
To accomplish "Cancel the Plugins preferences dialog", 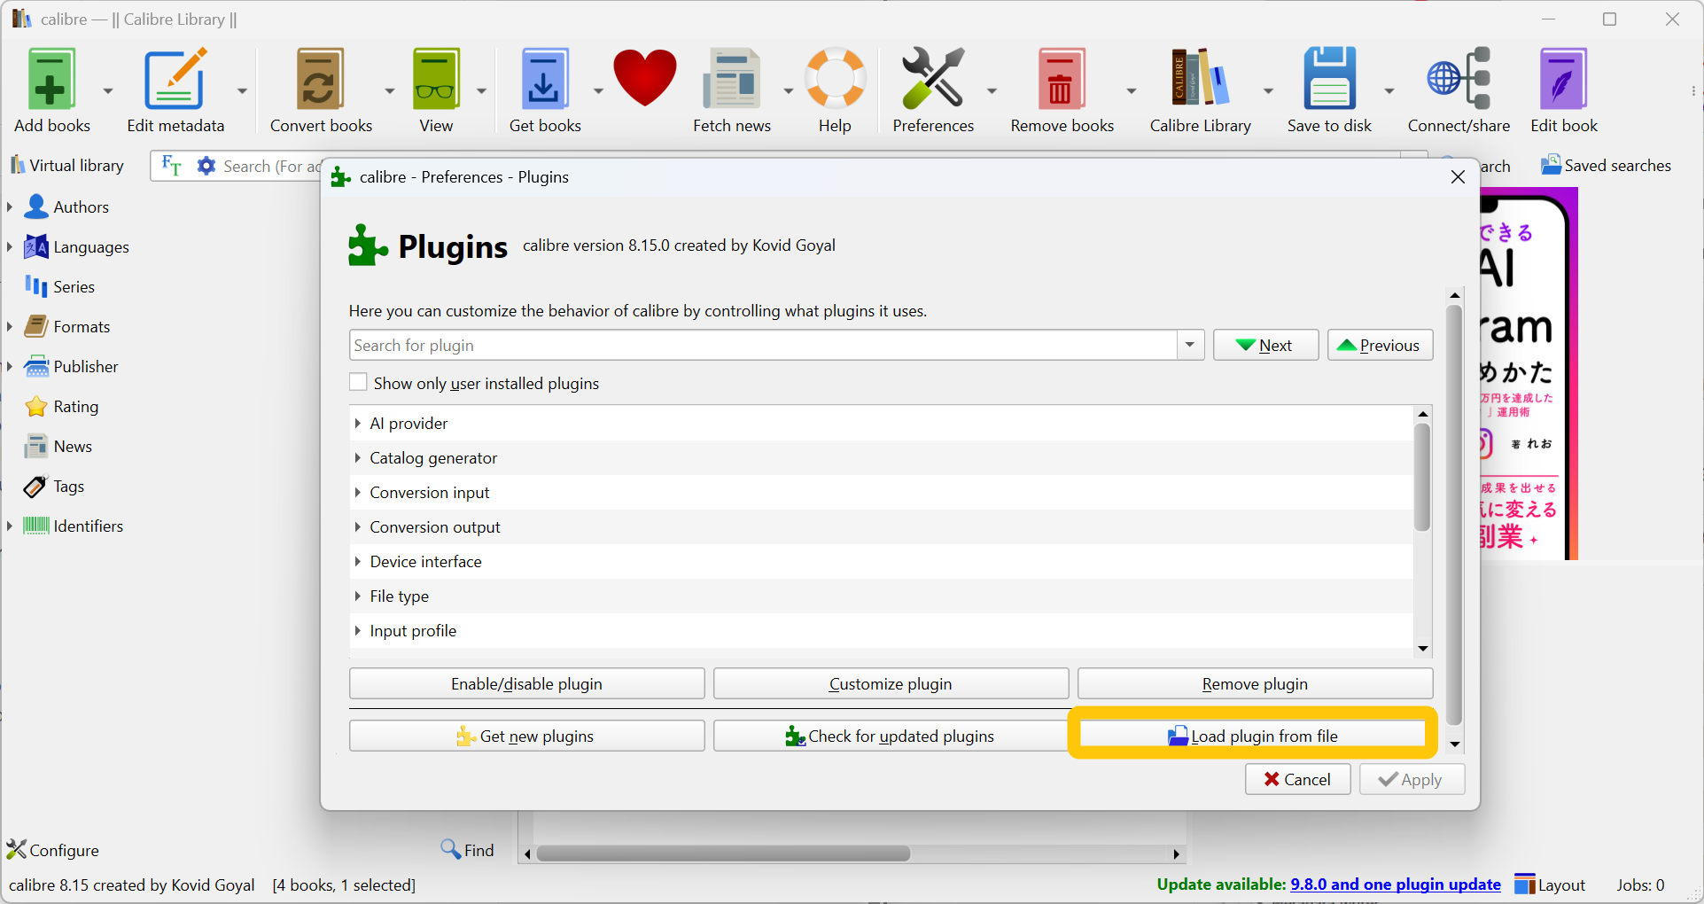I will [1297, 779].
